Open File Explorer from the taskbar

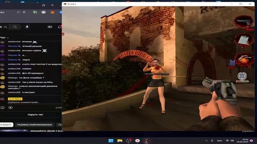point(120,140)
